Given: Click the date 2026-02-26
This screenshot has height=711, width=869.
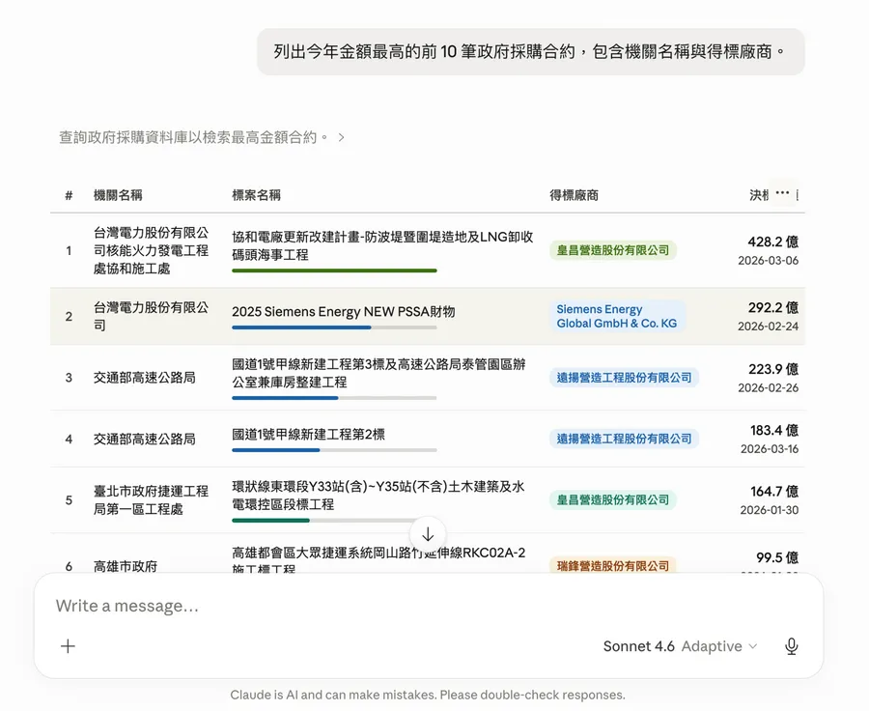Looking at the screenshot, I should (x=769, y=388).
